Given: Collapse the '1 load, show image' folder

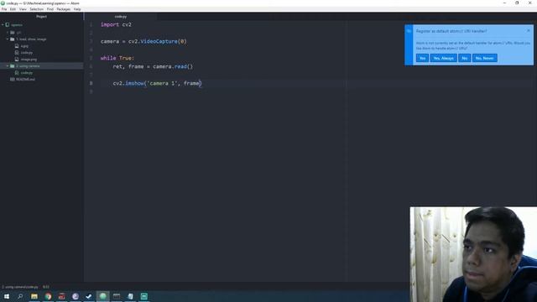Looking at the screenshot, I should click(8, 39).
